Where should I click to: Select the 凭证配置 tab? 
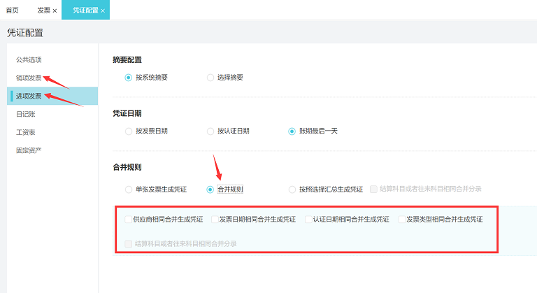[85, 10]
